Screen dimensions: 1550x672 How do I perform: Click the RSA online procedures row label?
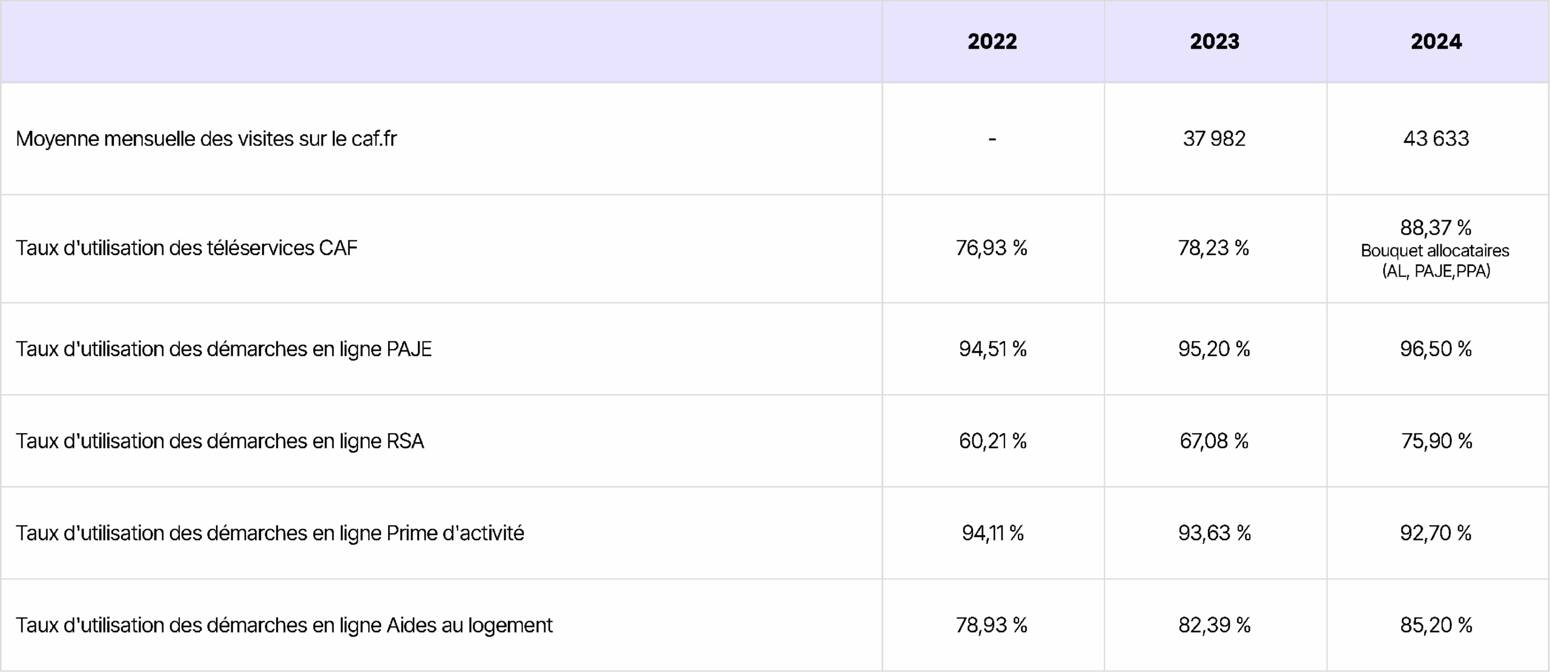tap(220, 441)
